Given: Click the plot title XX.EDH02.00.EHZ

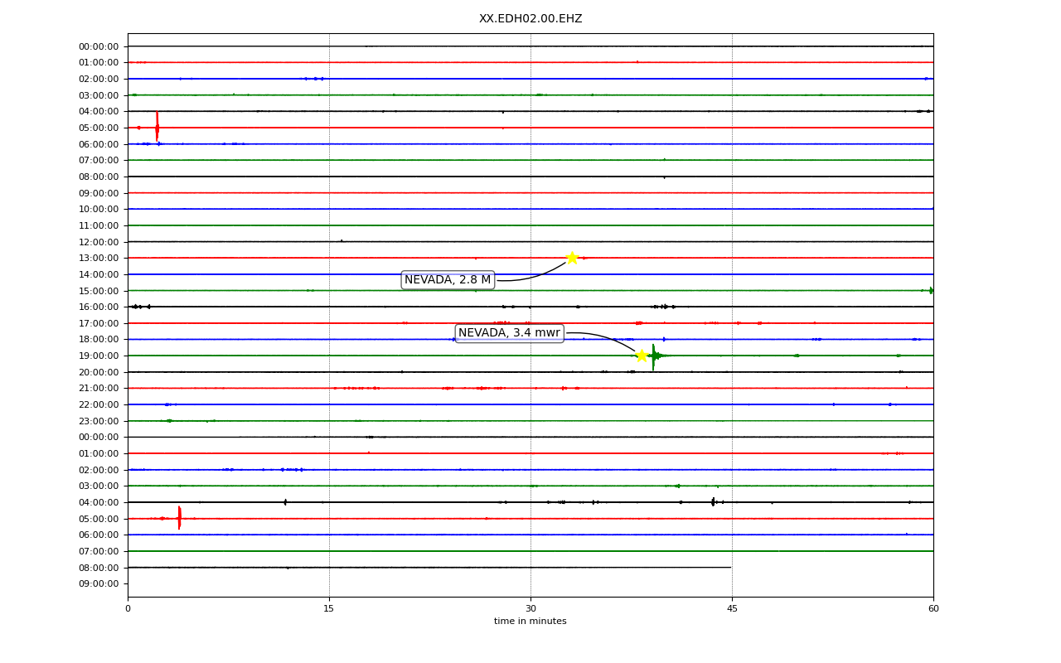Looking at the screenshot, I should coord(530,18).
